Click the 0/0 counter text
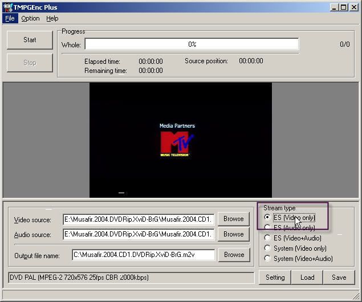362x302 pixels. [x=345, y=44]
